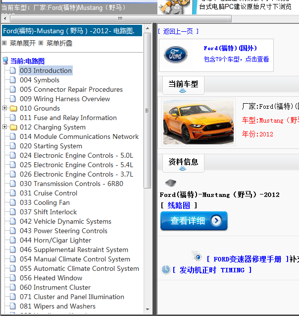
Task: Click the 菜单折叠 collapse-all icon
Action: click(x=41, y=43)
